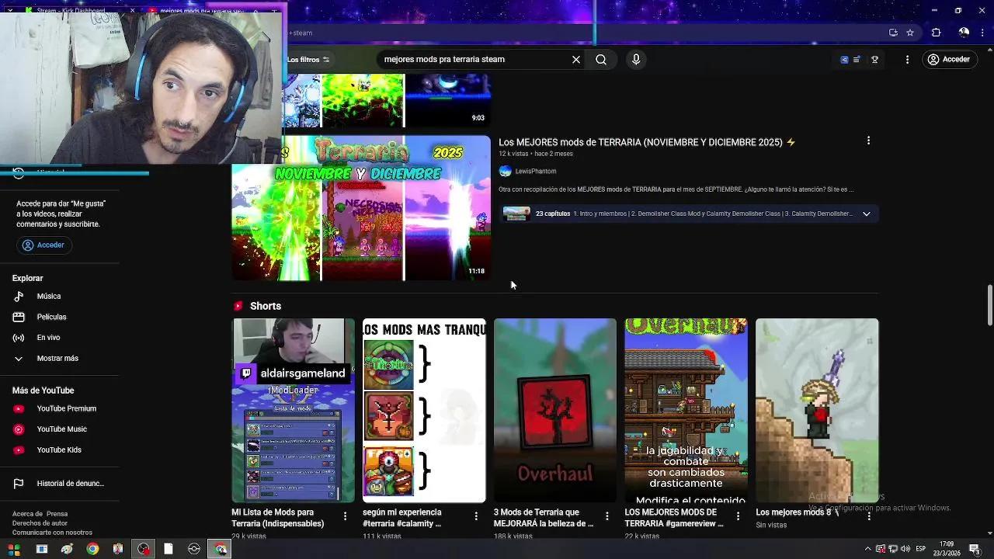
Task: Click the ESP language indicator in tray
Action: click(920, 549)
